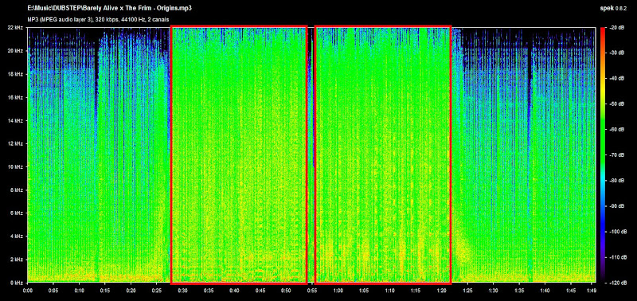The height and width of the screenshot is (301, 637).
Task: Click the '-60 dB' level scale label
Action: (616, 130)
